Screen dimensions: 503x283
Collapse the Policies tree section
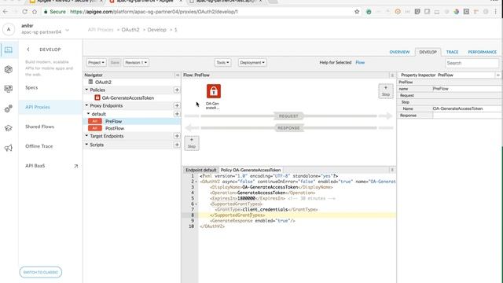pyautogui.click(x=86, y=90)
